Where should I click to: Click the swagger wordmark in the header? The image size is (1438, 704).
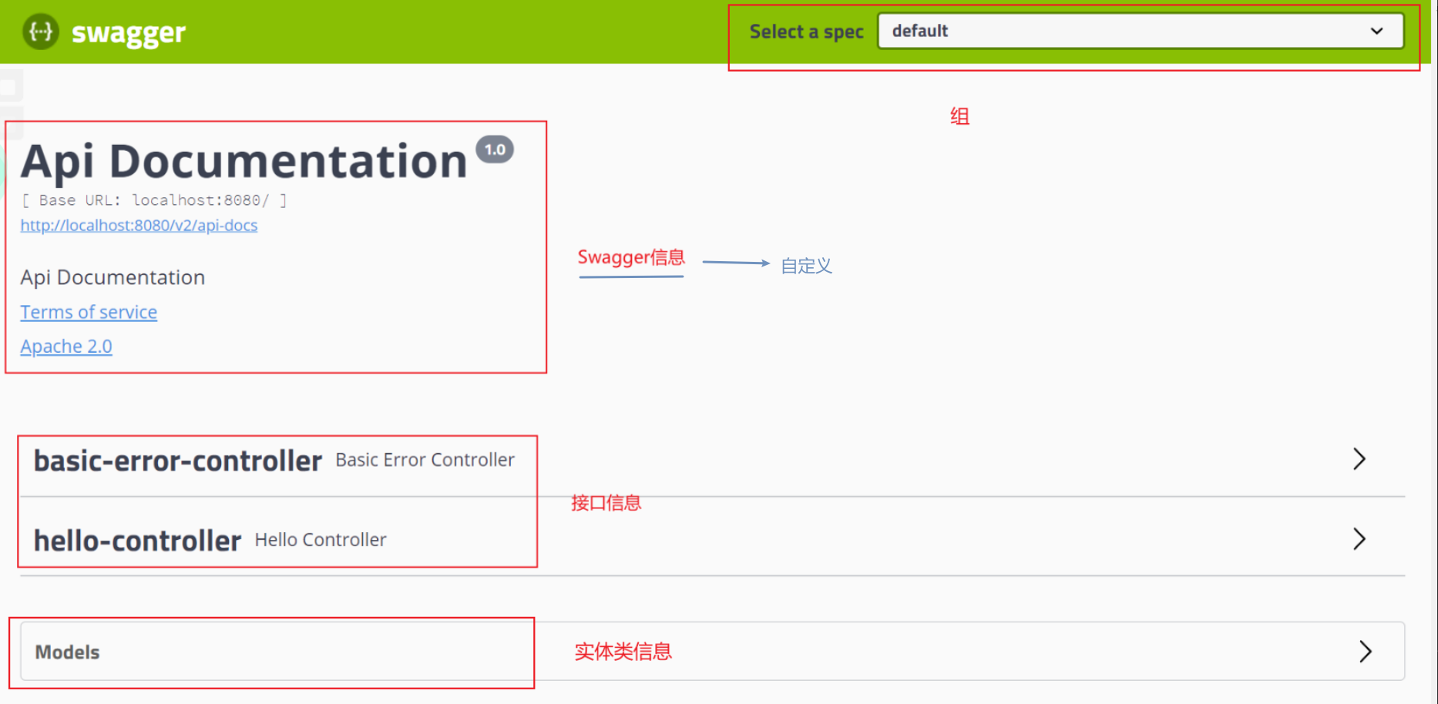tap(128, 32)
